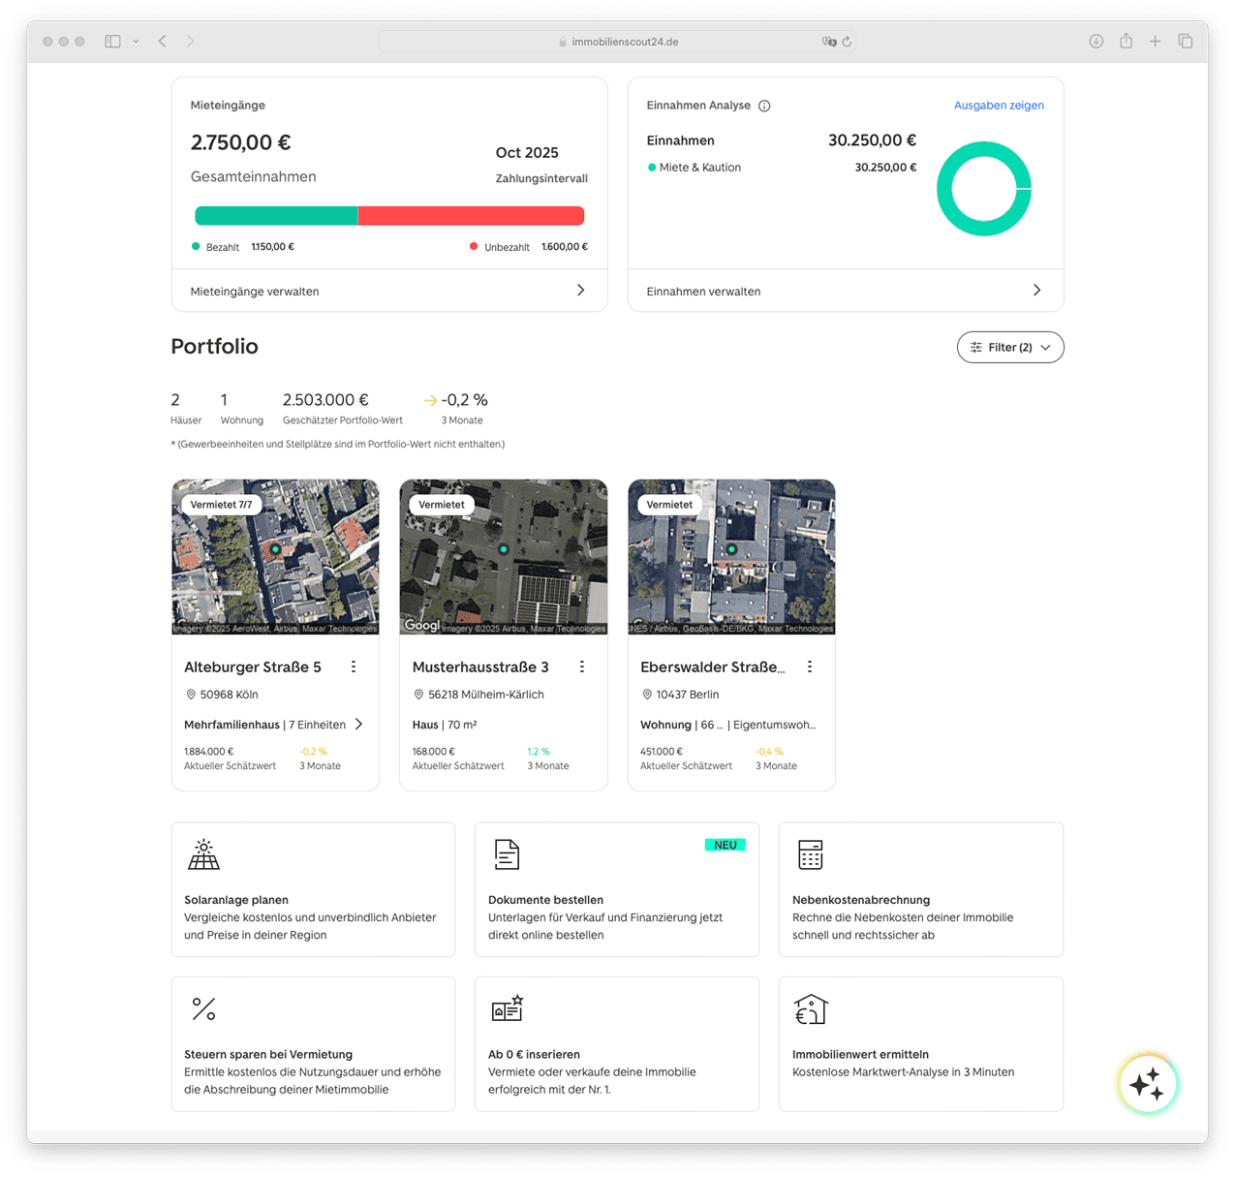Click the chevron next to Mieteingänge verwalten

pyautogui.click(x=580, y=291)
